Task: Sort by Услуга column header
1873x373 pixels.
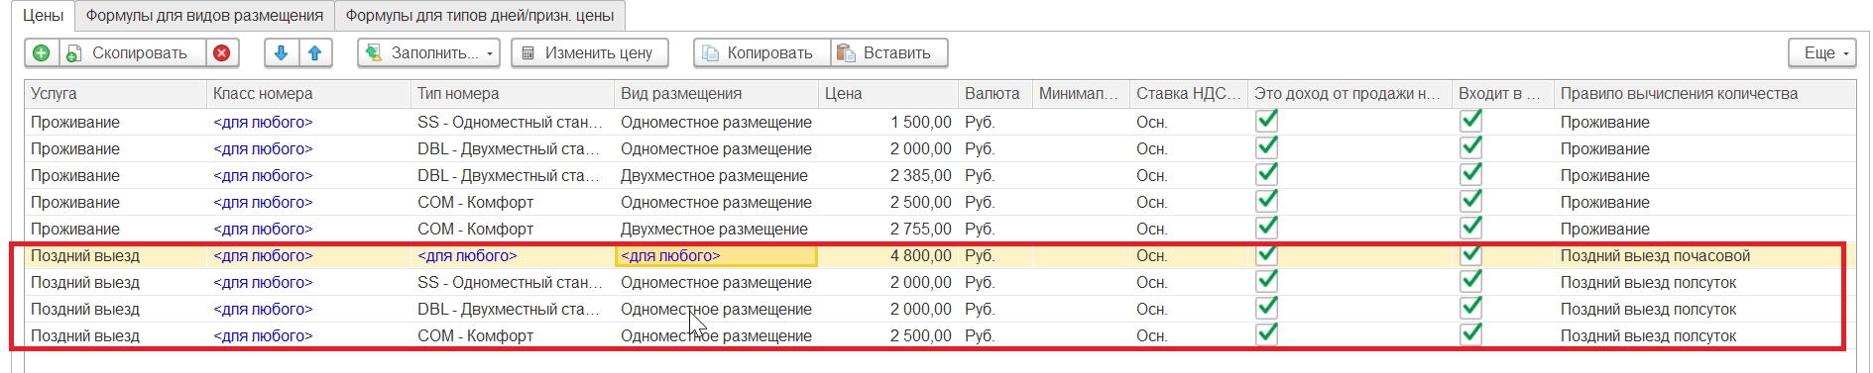Action: [115, 93]
